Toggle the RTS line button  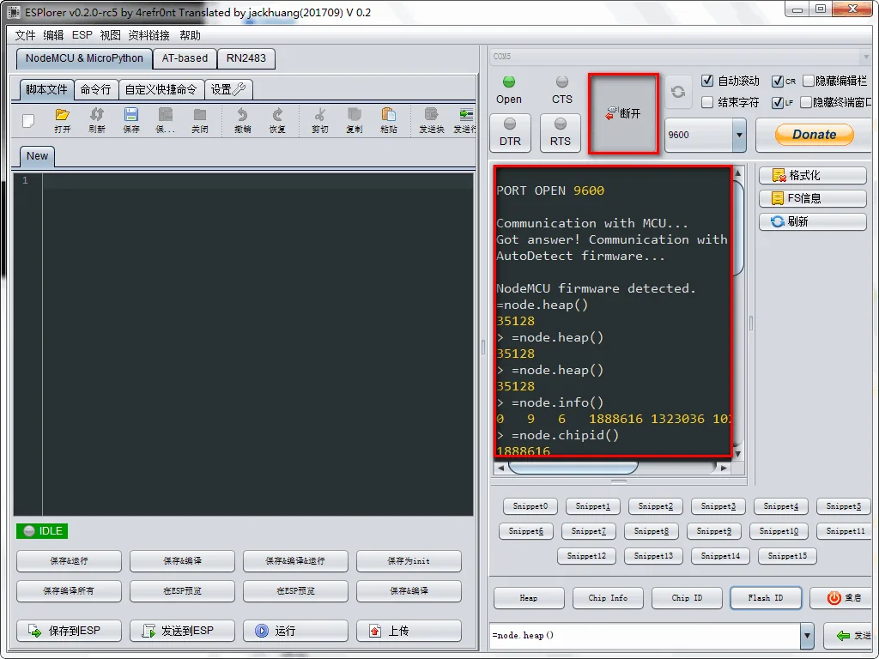(x=560, y=132)
